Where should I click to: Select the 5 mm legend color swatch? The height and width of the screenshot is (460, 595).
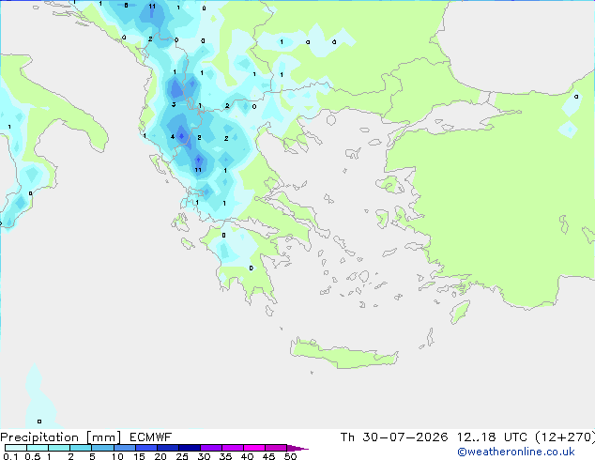102,448
